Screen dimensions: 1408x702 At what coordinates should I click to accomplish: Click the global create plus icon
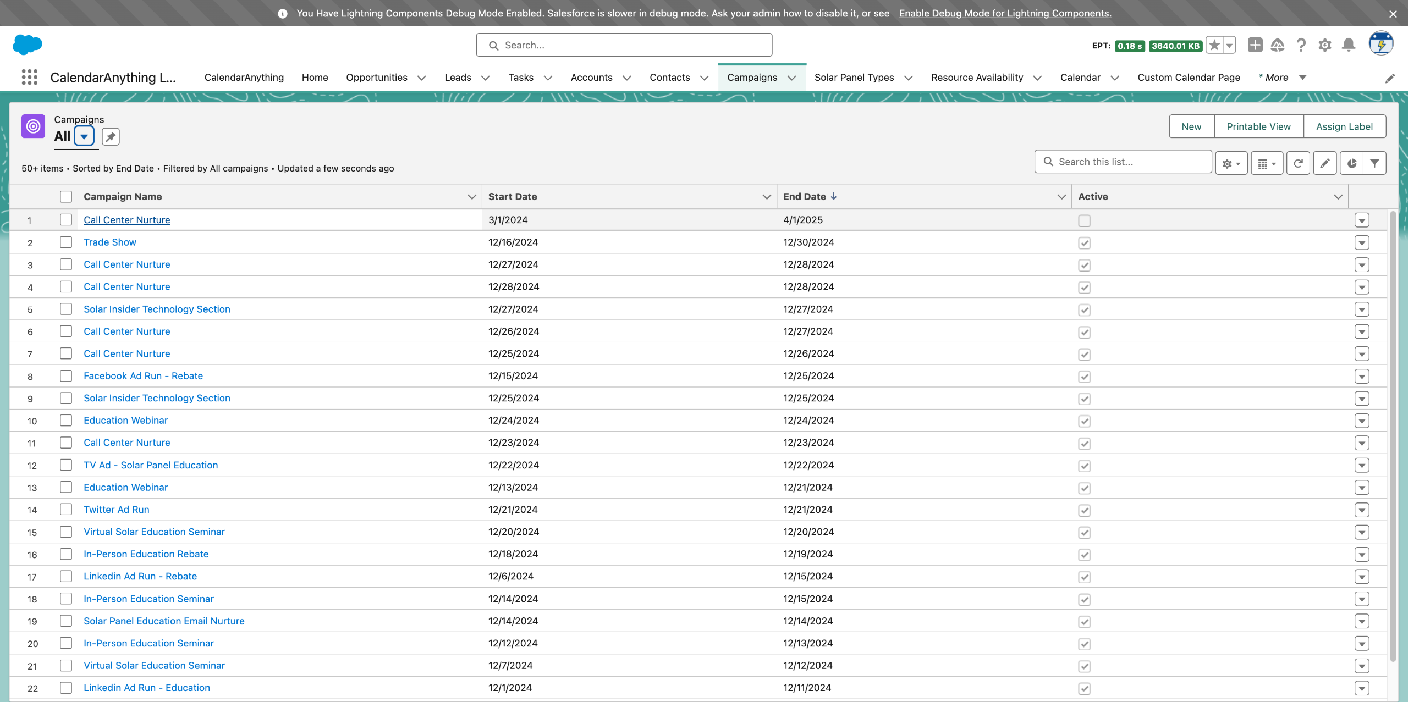1255,45
